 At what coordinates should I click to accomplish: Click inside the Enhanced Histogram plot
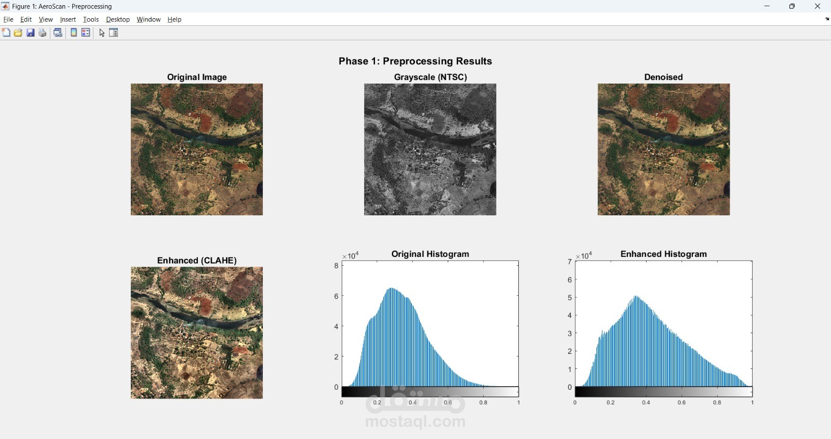coord(664,324)
